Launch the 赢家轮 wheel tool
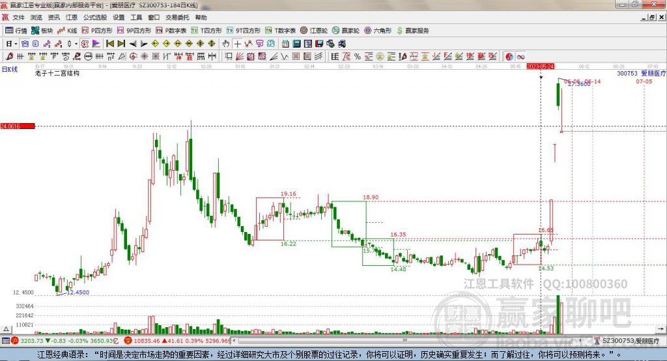 [x=346, y=31]
